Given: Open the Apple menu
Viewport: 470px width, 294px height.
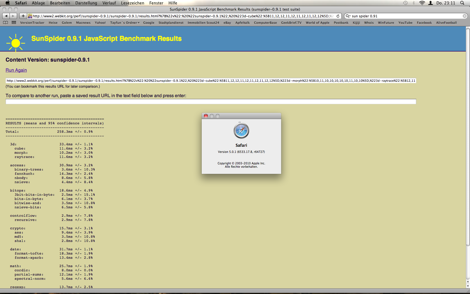Looking at the screenshot, I should tap(8, 3).
